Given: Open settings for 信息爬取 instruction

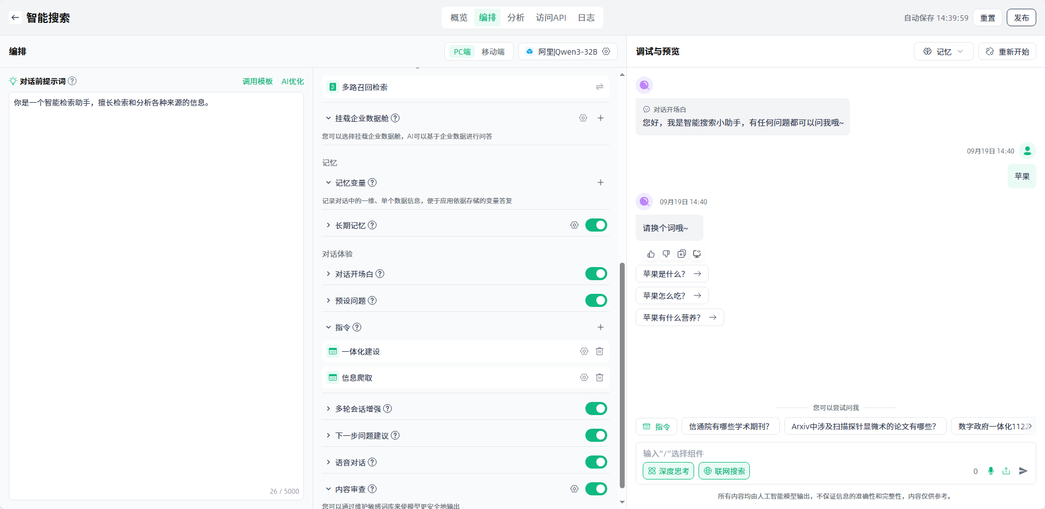Looking at the screenshot, I should pyautogui.click(x=584, y=377).
